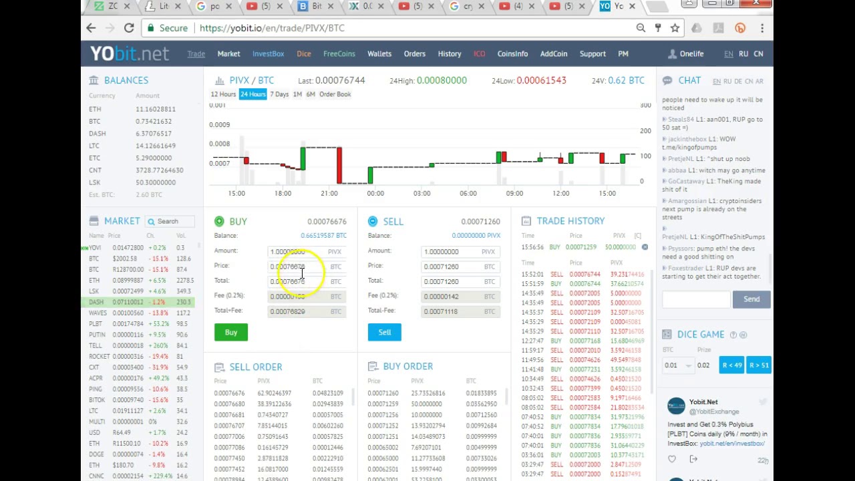Viewport: 855px width, 481px height.
Task: Remove own order with the x icon
Action: pyautogui.click(x=645, y=247)
